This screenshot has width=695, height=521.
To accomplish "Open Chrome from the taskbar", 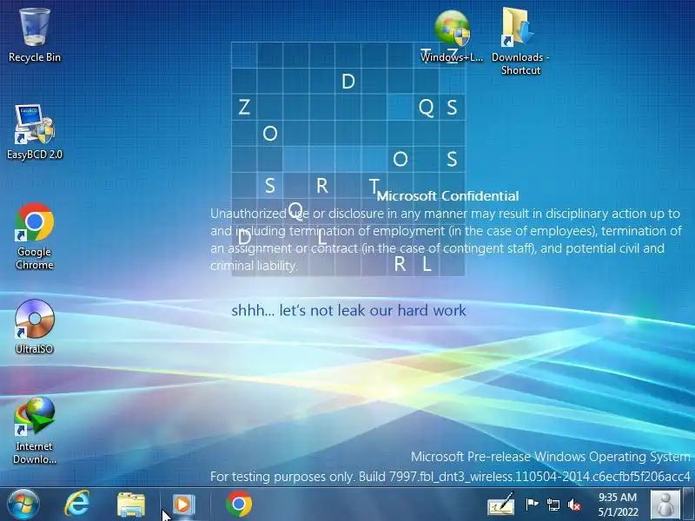I will tap(239, 504).
